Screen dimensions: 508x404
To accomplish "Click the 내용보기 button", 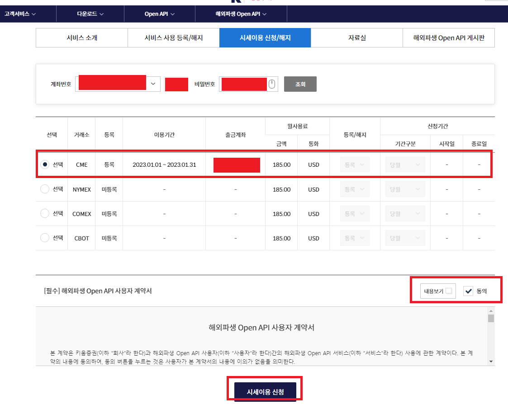I will pyautogui.click(x=438, y=291).
